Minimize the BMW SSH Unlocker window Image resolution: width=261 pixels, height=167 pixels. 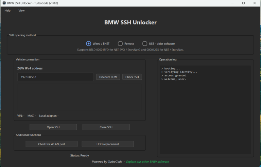[x=232, y=3]
